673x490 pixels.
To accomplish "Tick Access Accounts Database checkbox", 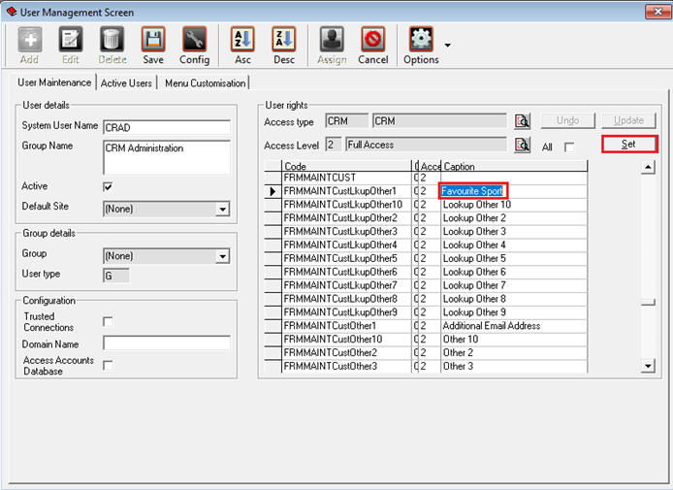I will pyautogui.click(x=108, y=365).
